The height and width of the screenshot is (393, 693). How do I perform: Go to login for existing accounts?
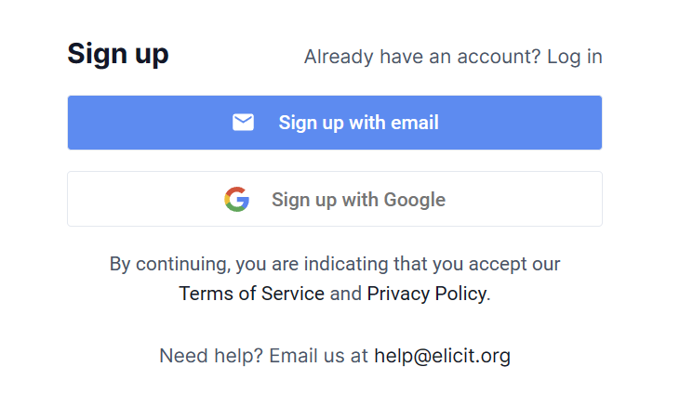[x=574, y=57]
